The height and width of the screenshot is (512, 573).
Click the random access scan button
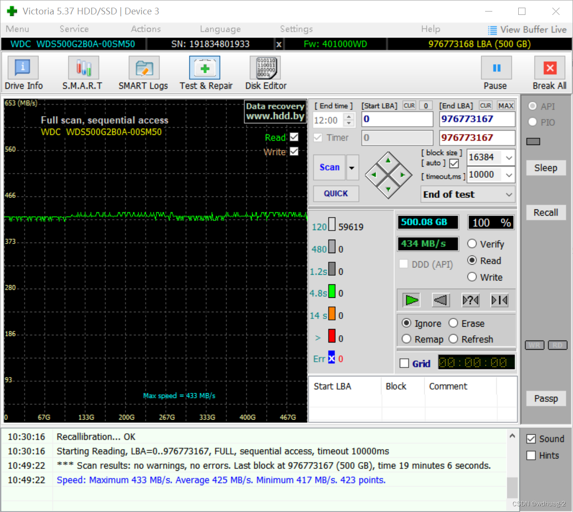click(x=470, y=300)
